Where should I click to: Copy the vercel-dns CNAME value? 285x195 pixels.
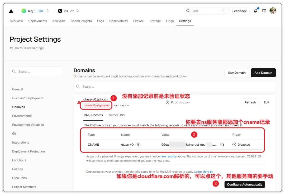[222, 145]
